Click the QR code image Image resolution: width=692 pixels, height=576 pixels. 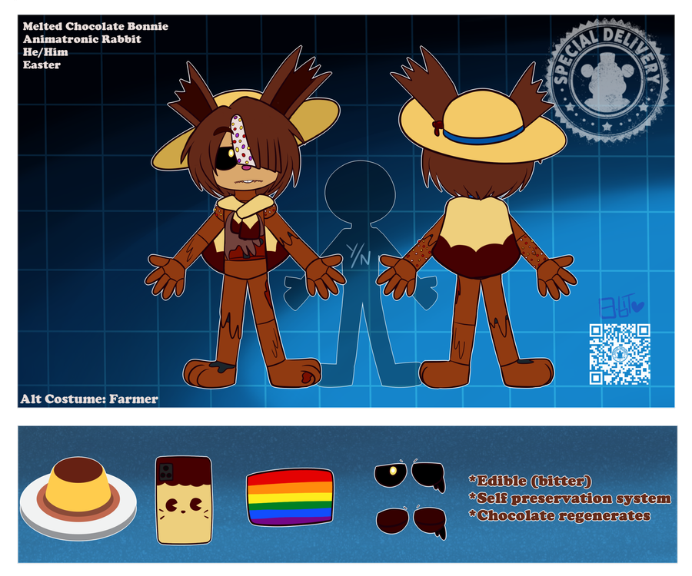pyautogui.click(x=620, y=354)
